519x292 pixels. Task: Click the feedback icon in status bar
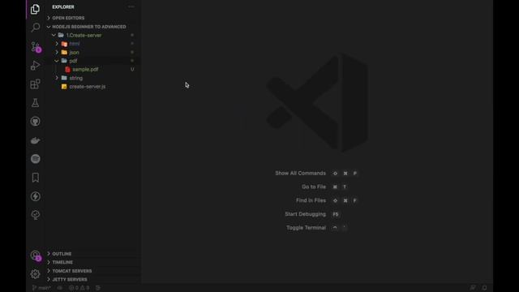(473, 288)
